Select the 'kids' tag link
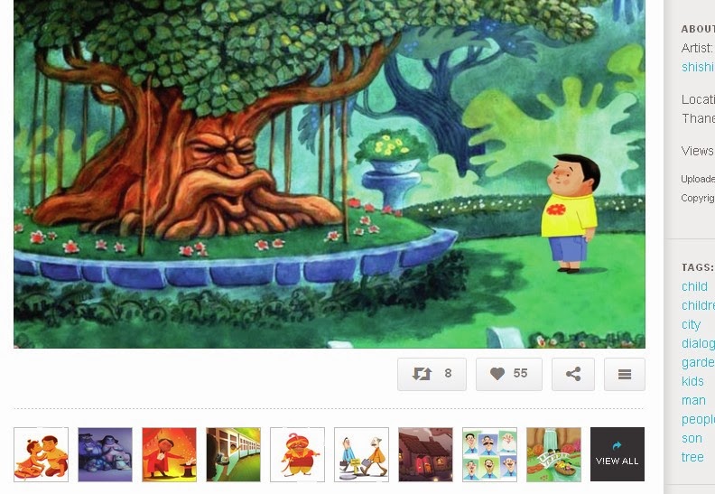 point(692,381)
